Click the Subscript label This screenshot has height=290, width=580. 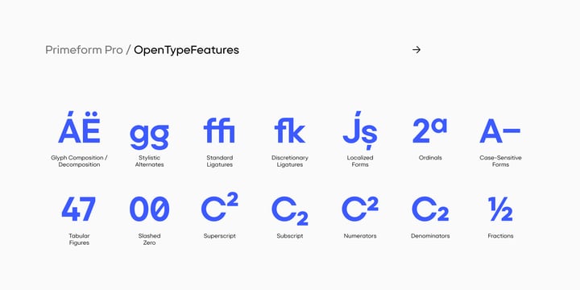tap(290, 236)
